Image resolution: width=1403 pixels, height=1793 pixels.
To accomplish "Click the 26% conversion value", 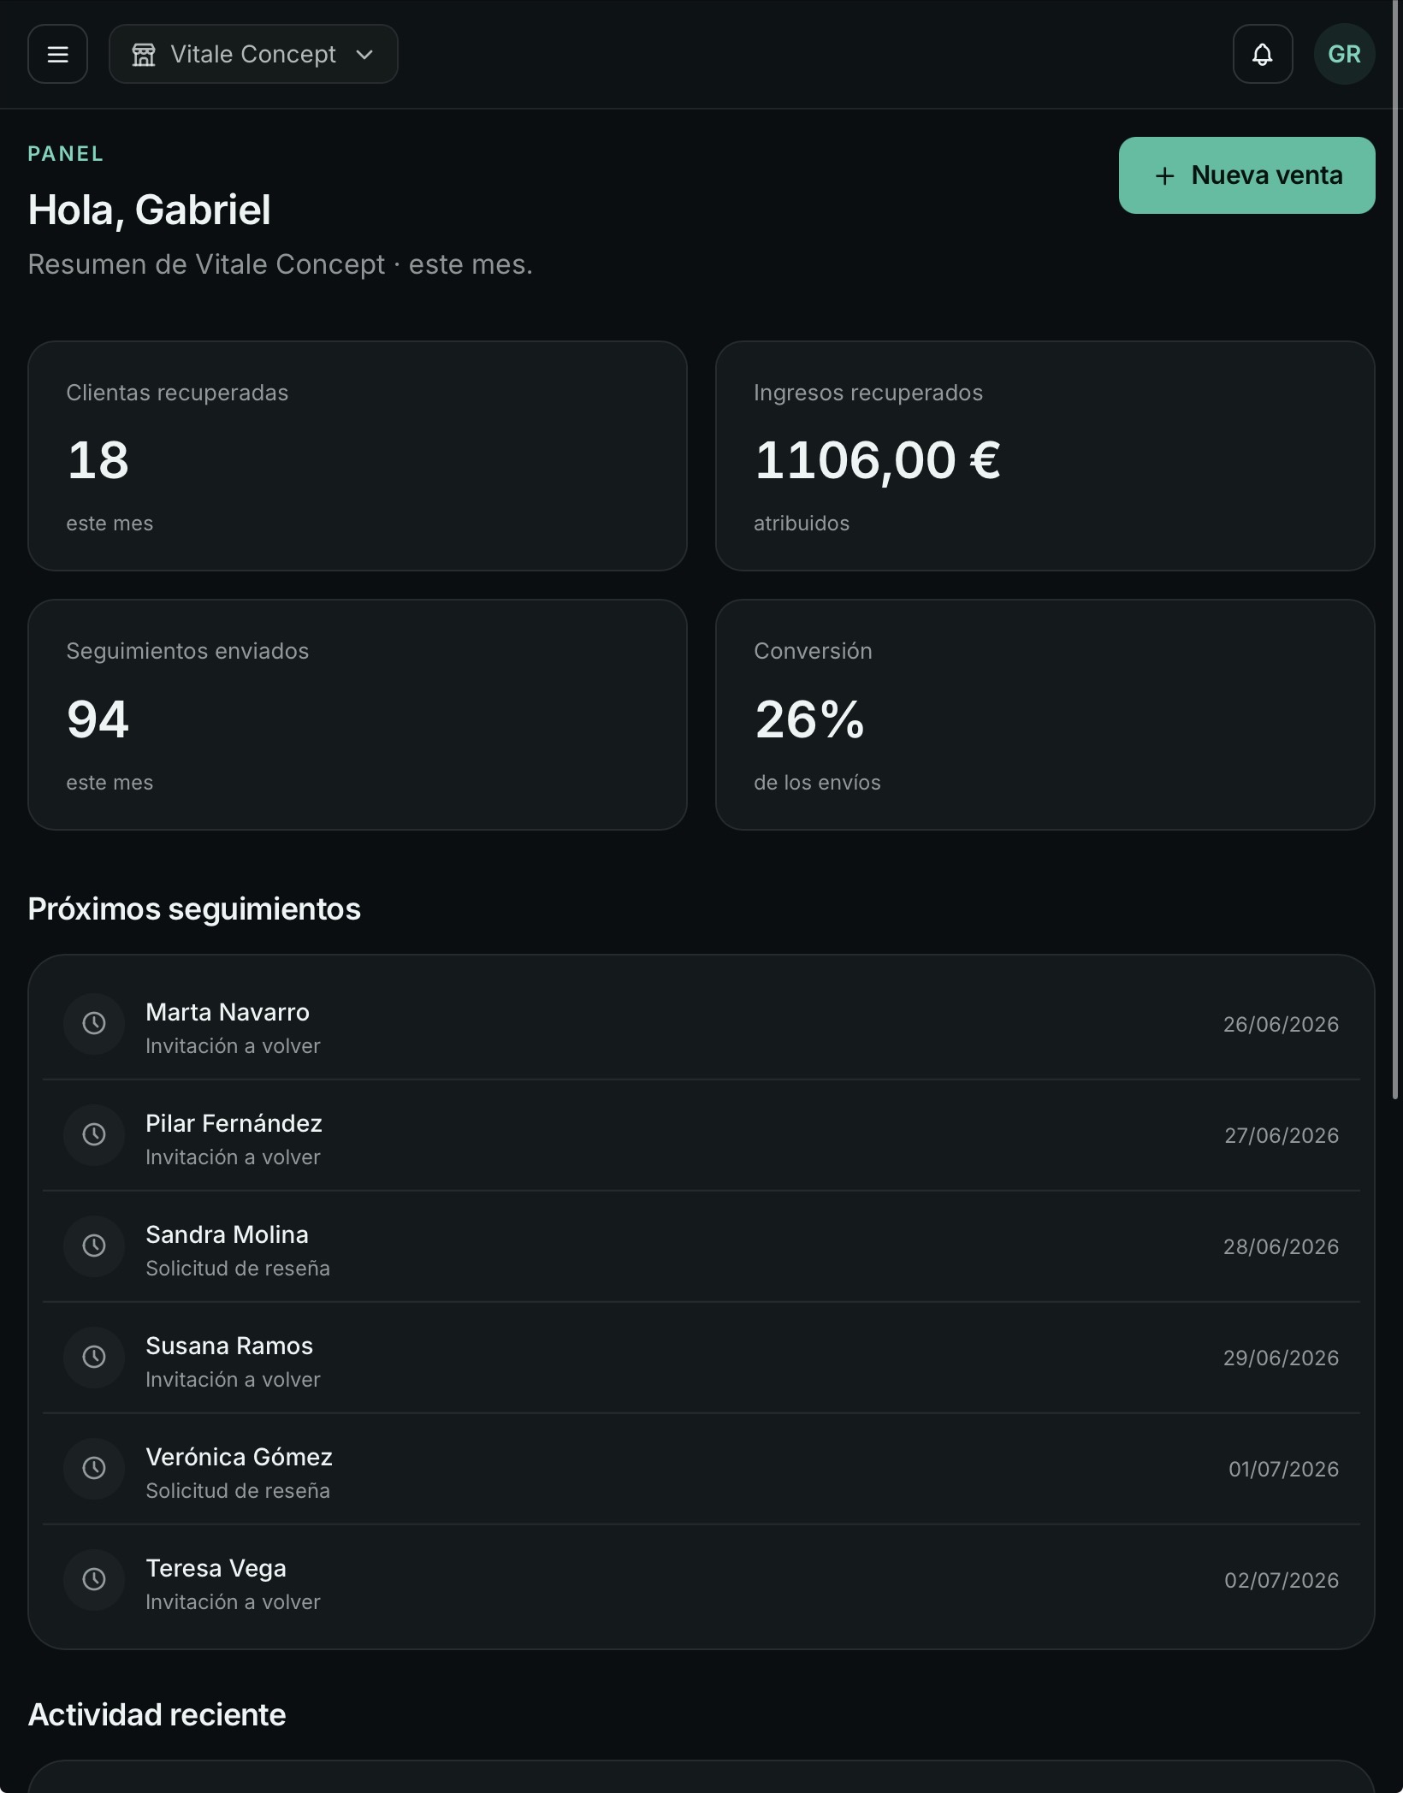I will click(809, 719).
